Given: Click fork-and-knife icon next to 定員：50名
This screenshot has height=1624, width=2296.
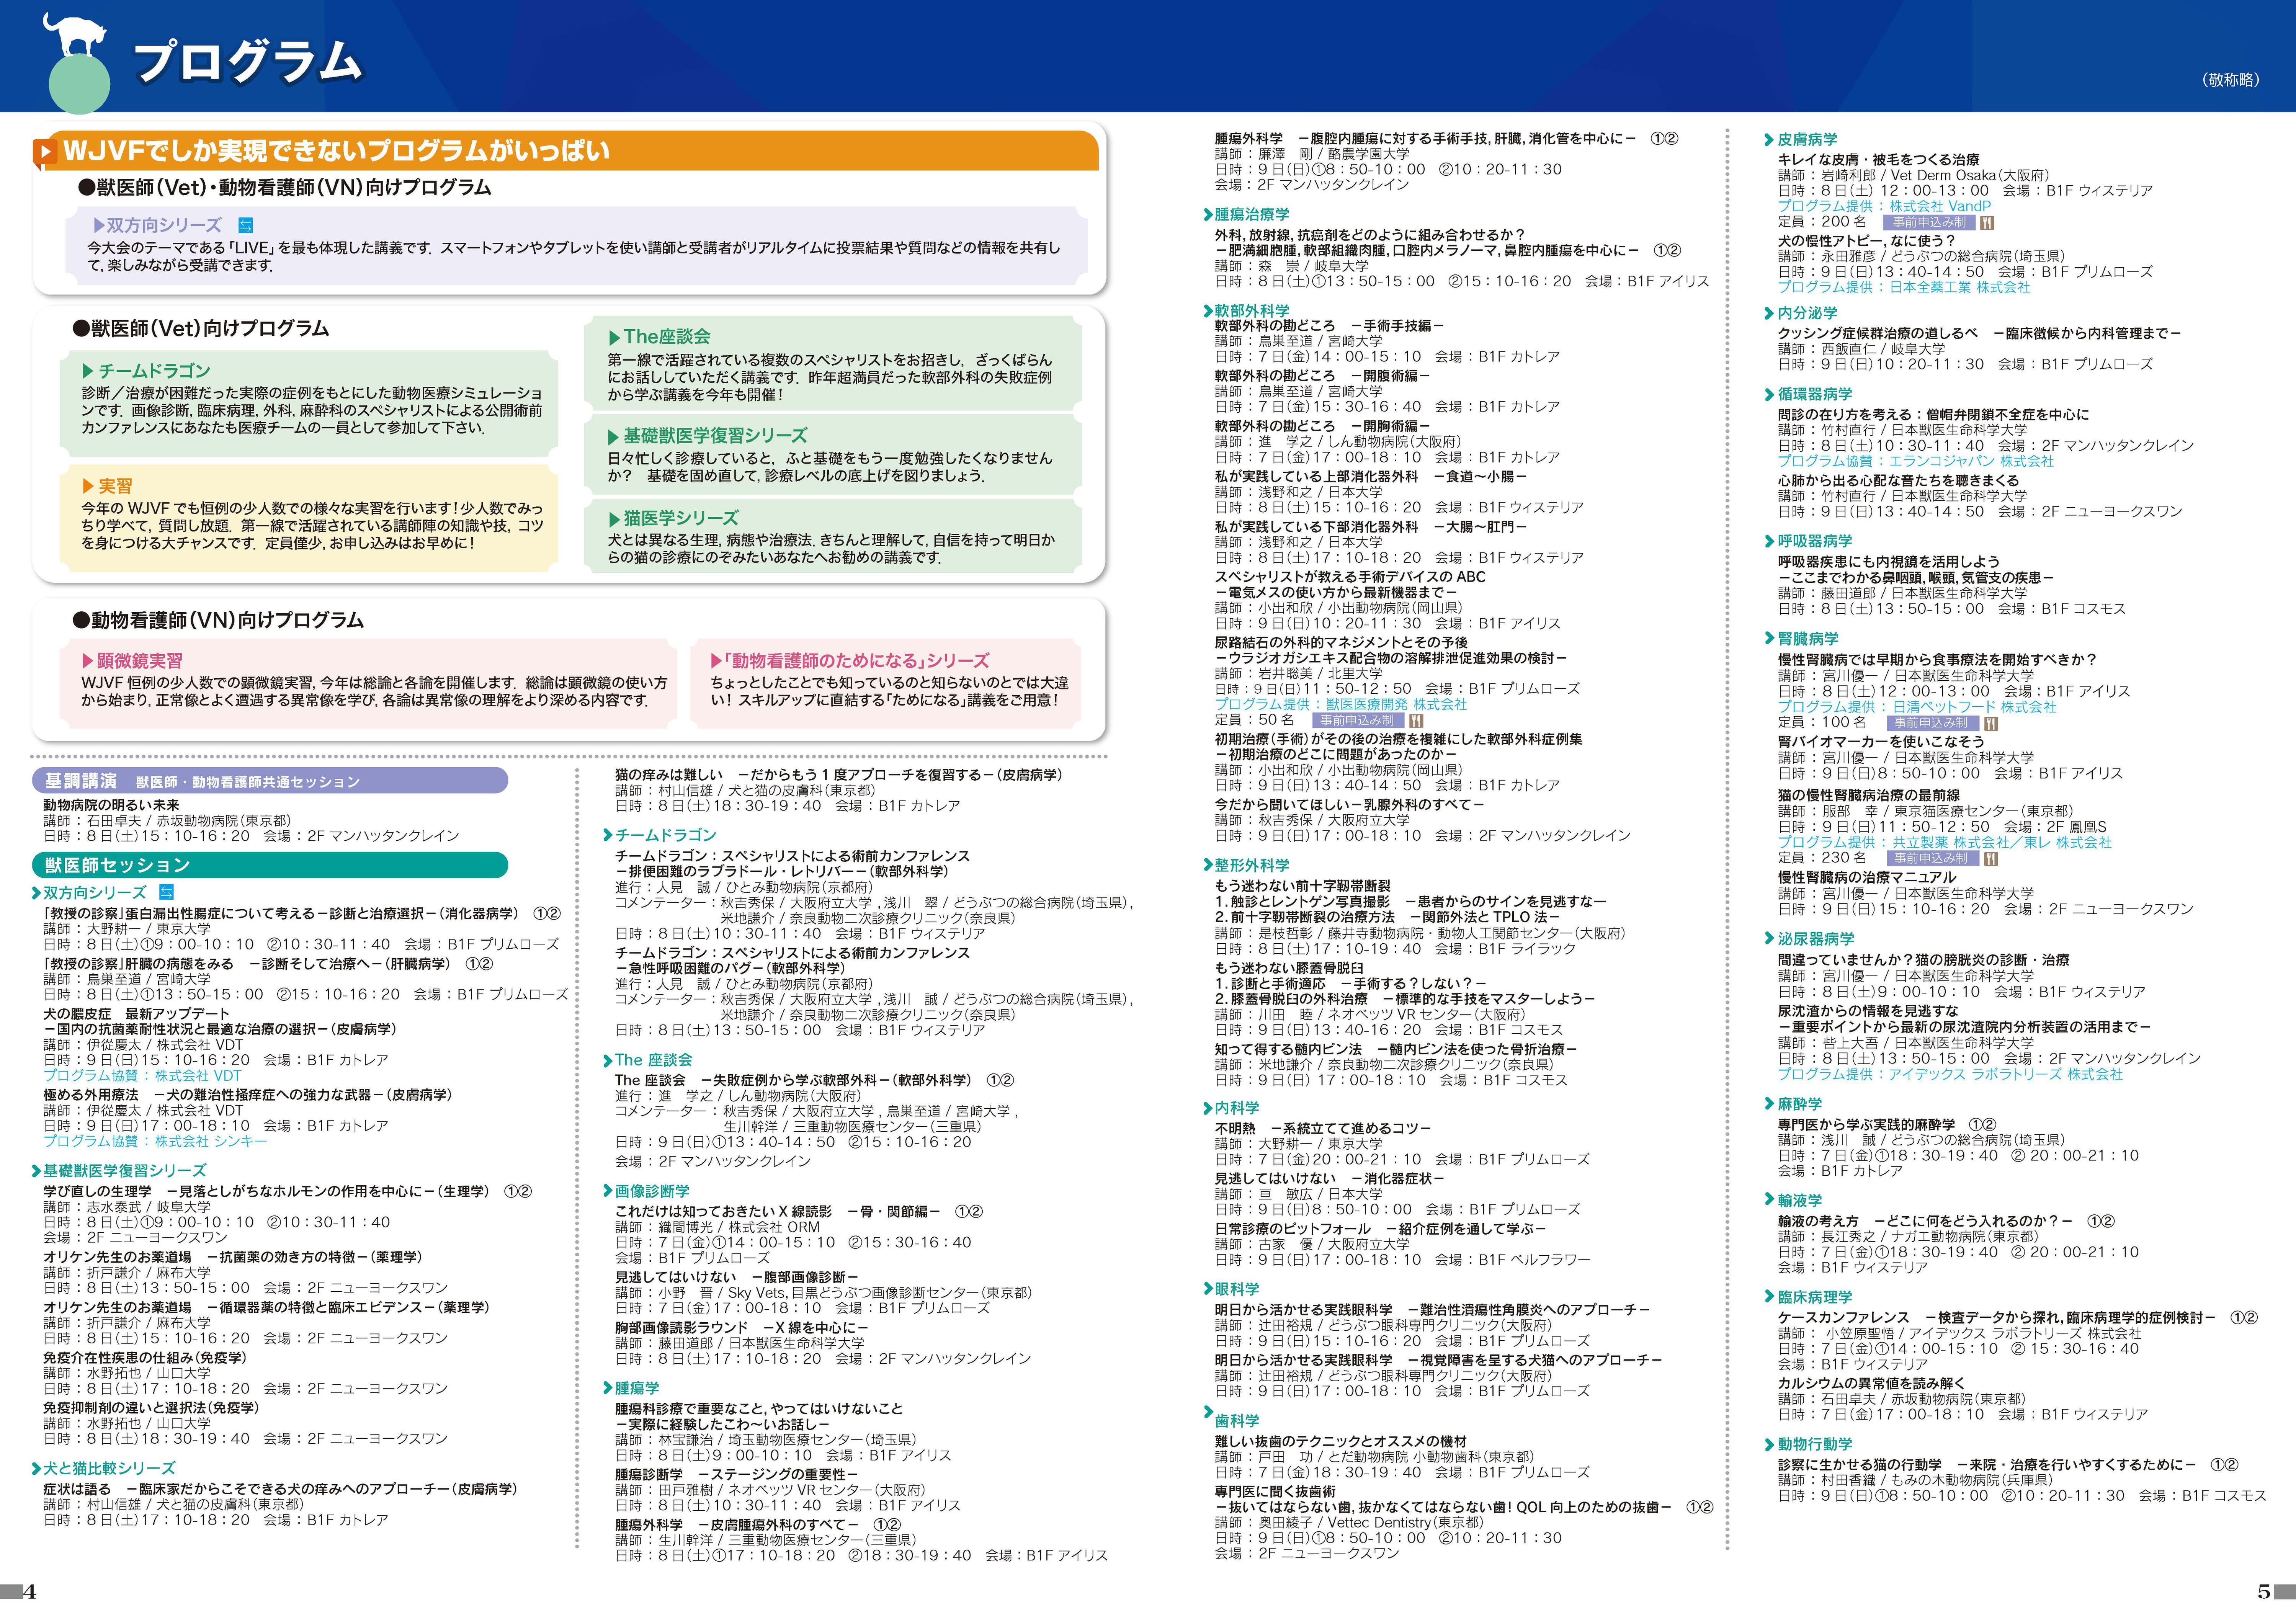Looking at the screenshot, I should tap(1416, 720).
